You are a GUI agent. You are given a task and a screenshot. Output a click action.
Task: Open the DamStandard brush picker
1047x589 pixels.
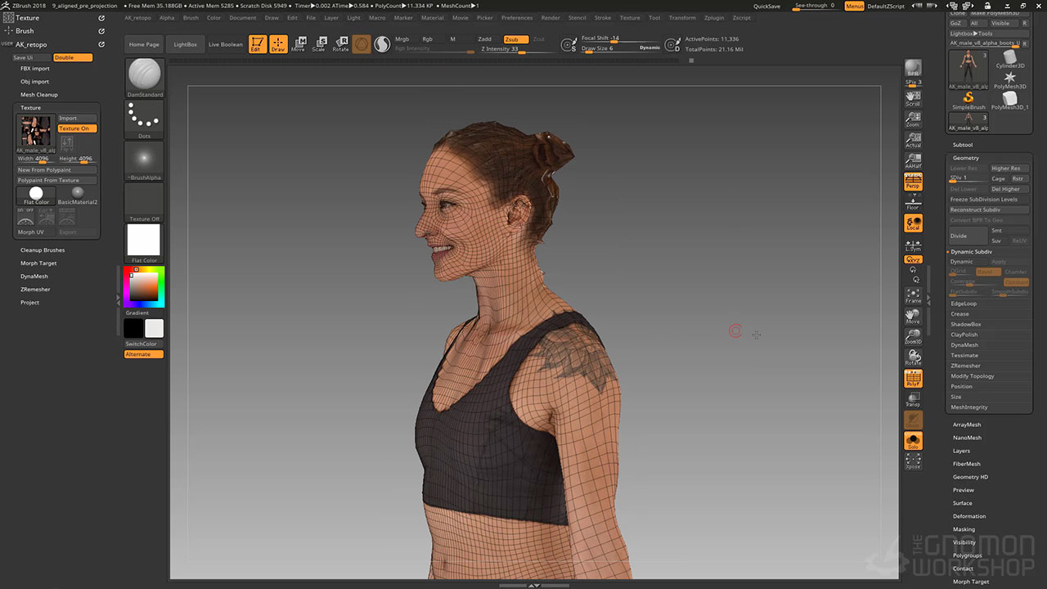click(x=145, y=75)
